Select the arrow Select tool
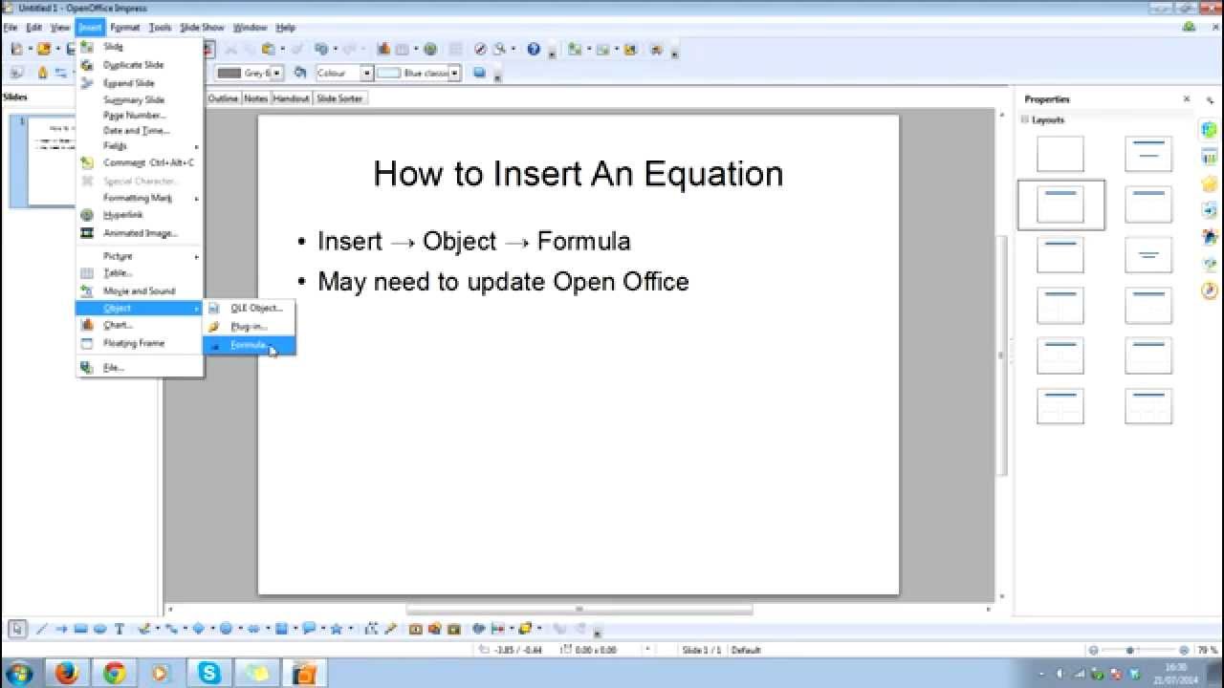 point(17,629)
